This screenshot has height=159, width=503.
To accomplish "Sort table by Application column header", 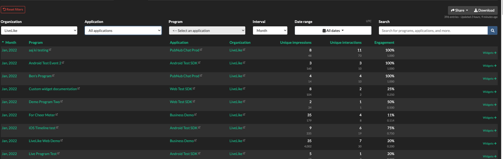I will (179, 42).
